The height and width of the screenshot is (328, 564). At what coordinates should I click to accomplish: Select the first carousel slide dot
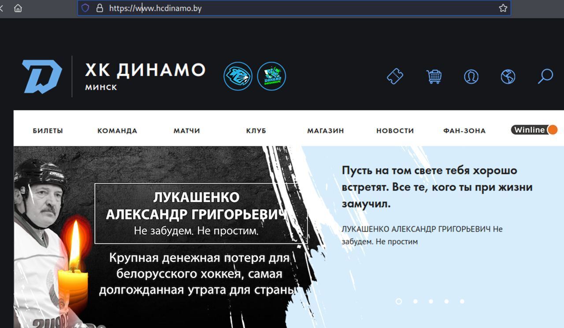[x=399, y=302]
